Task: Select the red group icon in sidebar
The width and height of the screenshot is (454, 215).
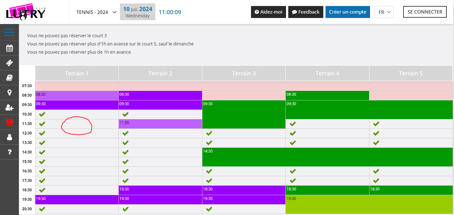Action: (9, 122)
